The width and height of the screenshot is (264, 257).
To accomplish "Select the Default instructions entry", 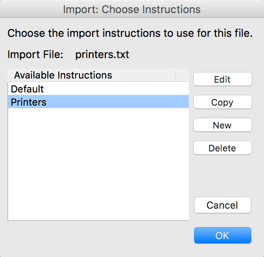I will [98, 89].
